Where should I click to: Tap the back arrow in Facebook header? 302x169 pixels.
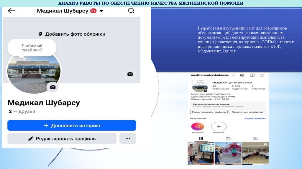[x=12, y=11]
